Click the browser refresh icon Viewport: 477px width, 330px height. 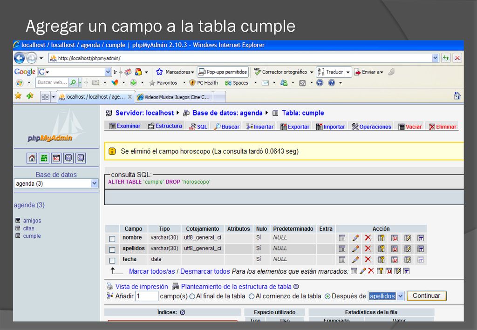pyautogui.click(x=446, y=58)
